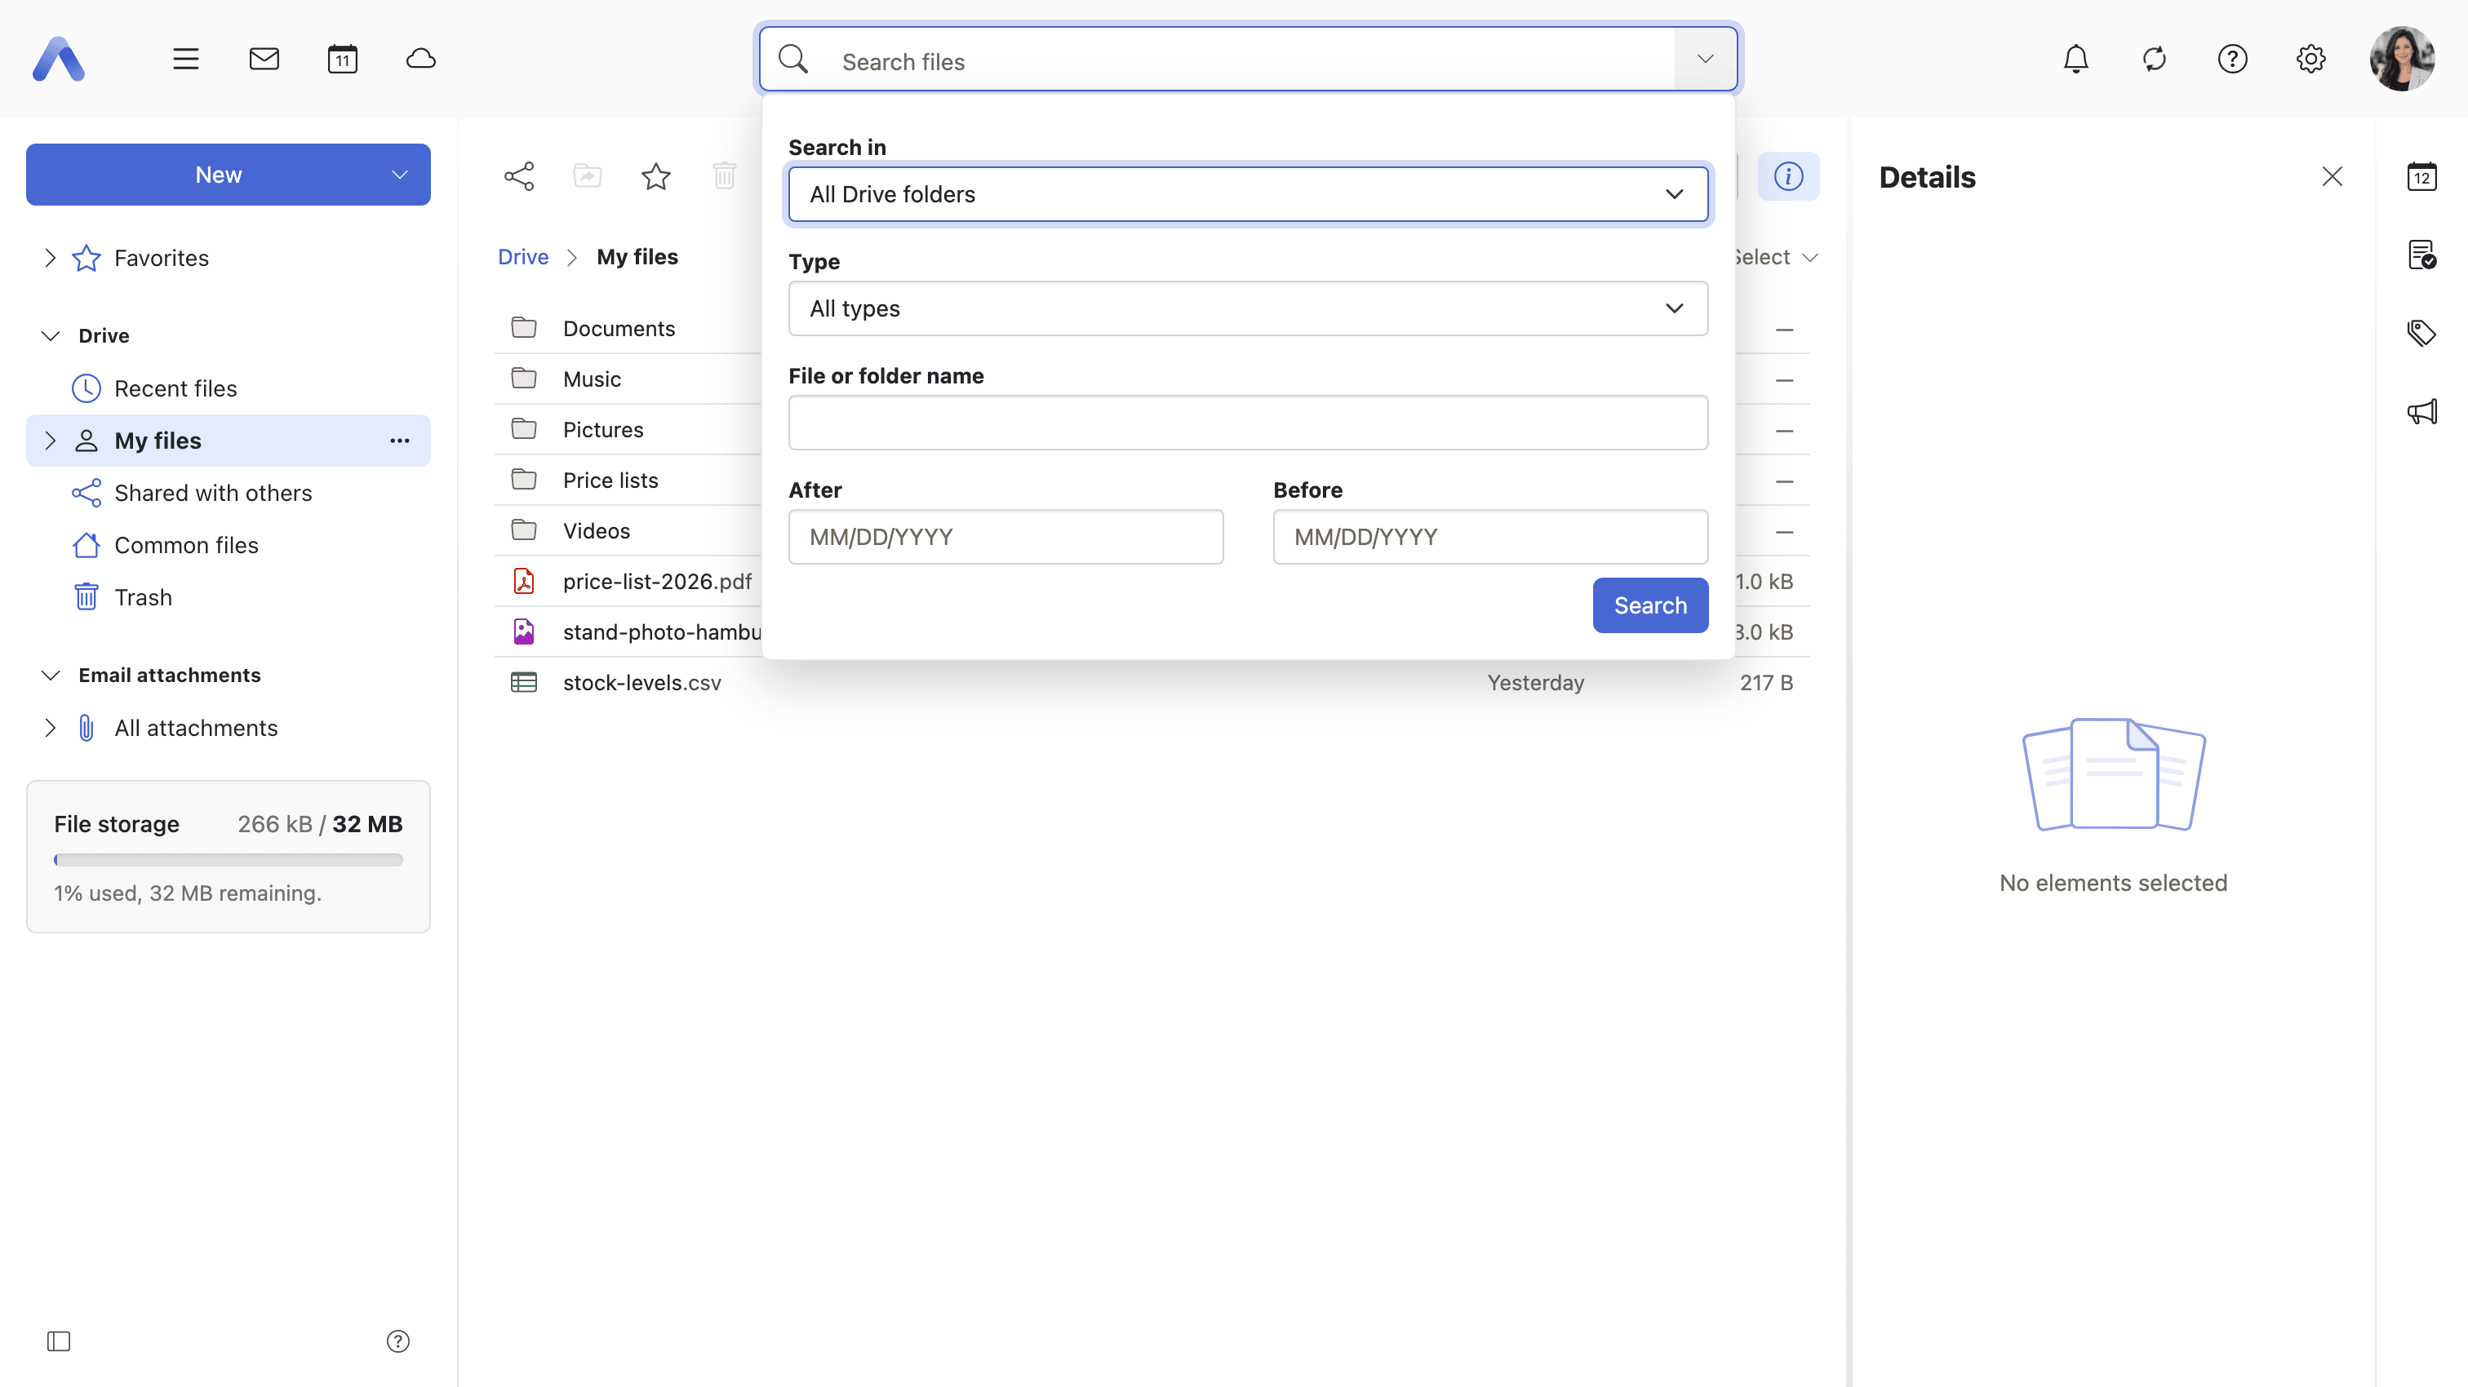
Task: Select Recent files in sidebar
Action: click(x=175, y=388)
